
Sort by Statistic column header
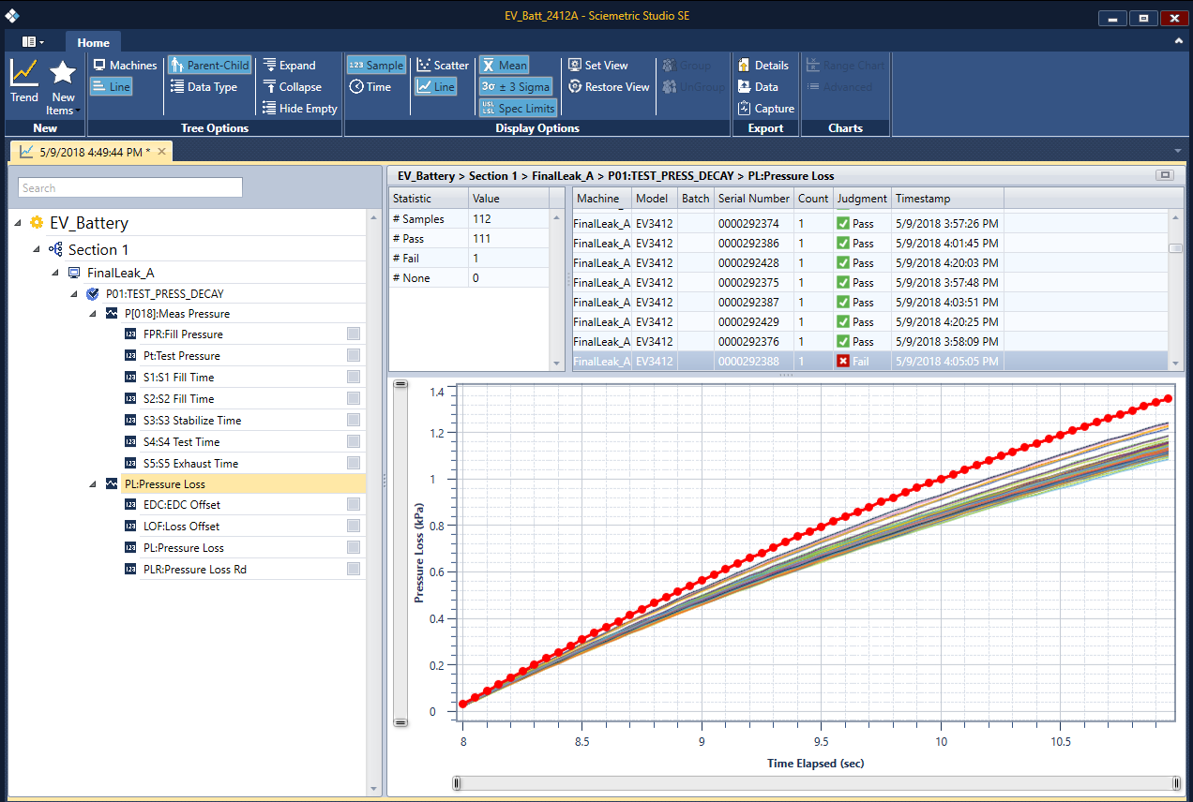click(429, 199)
